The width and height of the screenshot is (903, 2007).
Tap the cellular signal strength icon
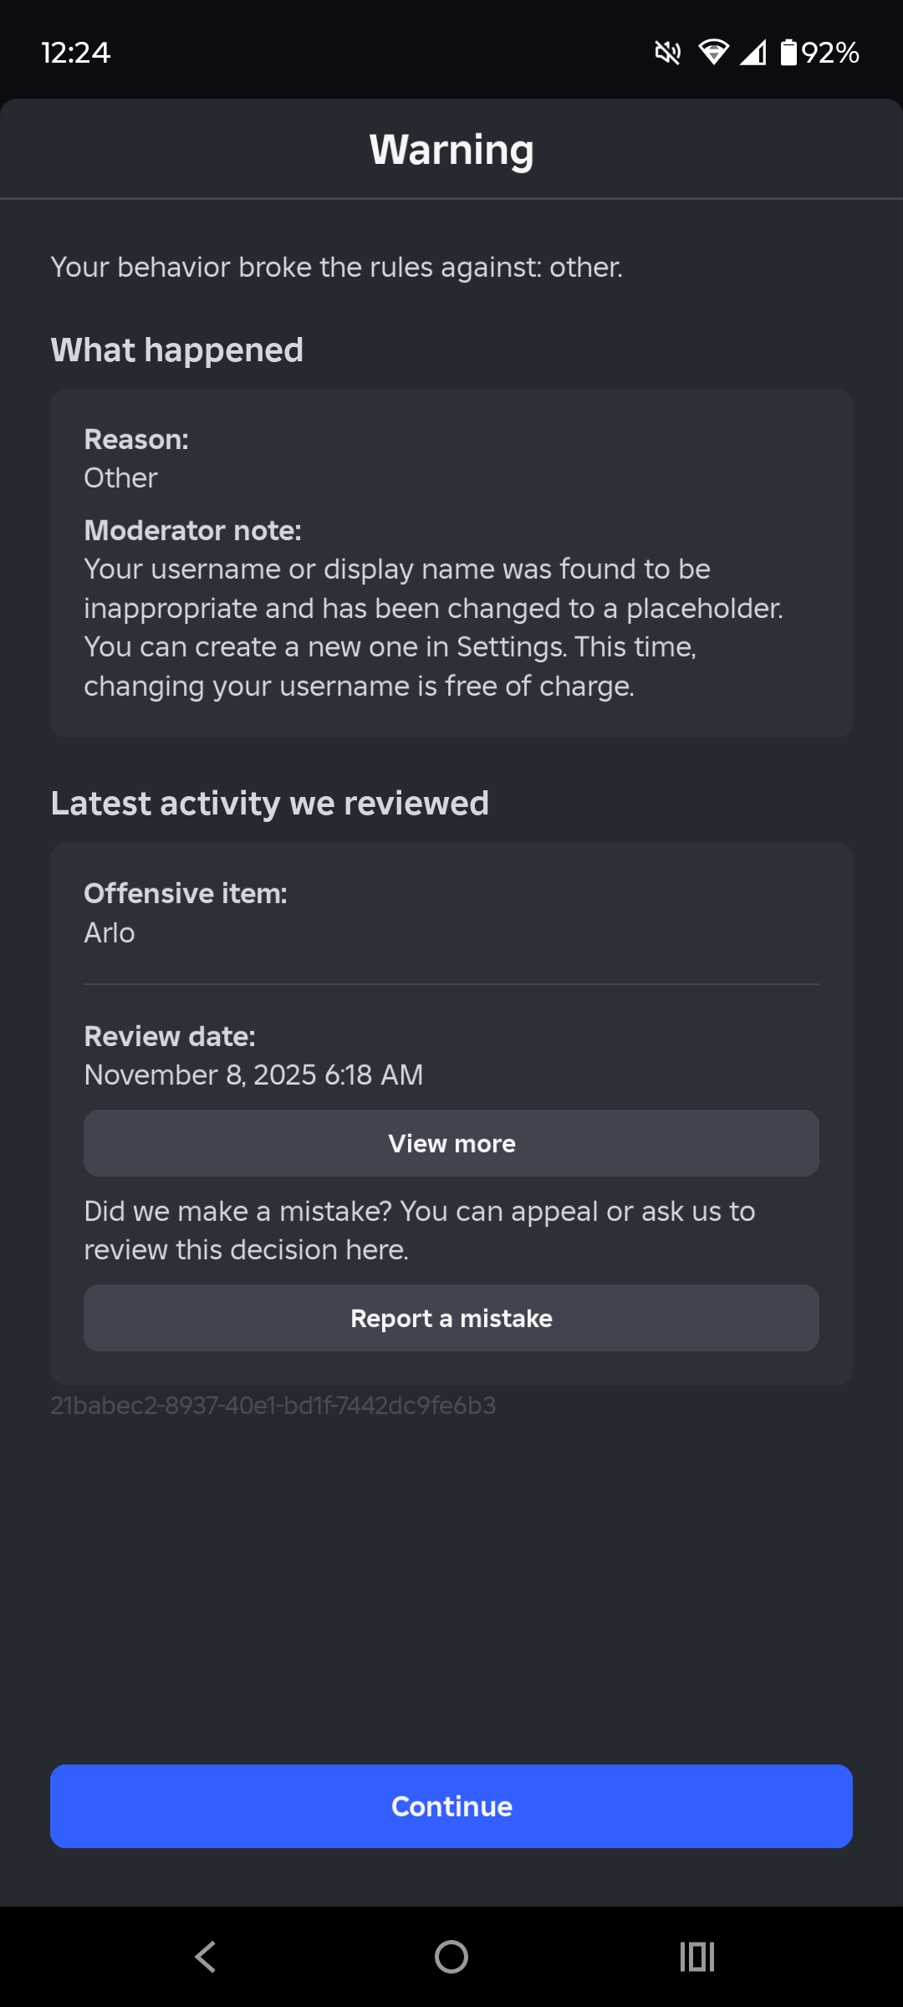753,54
